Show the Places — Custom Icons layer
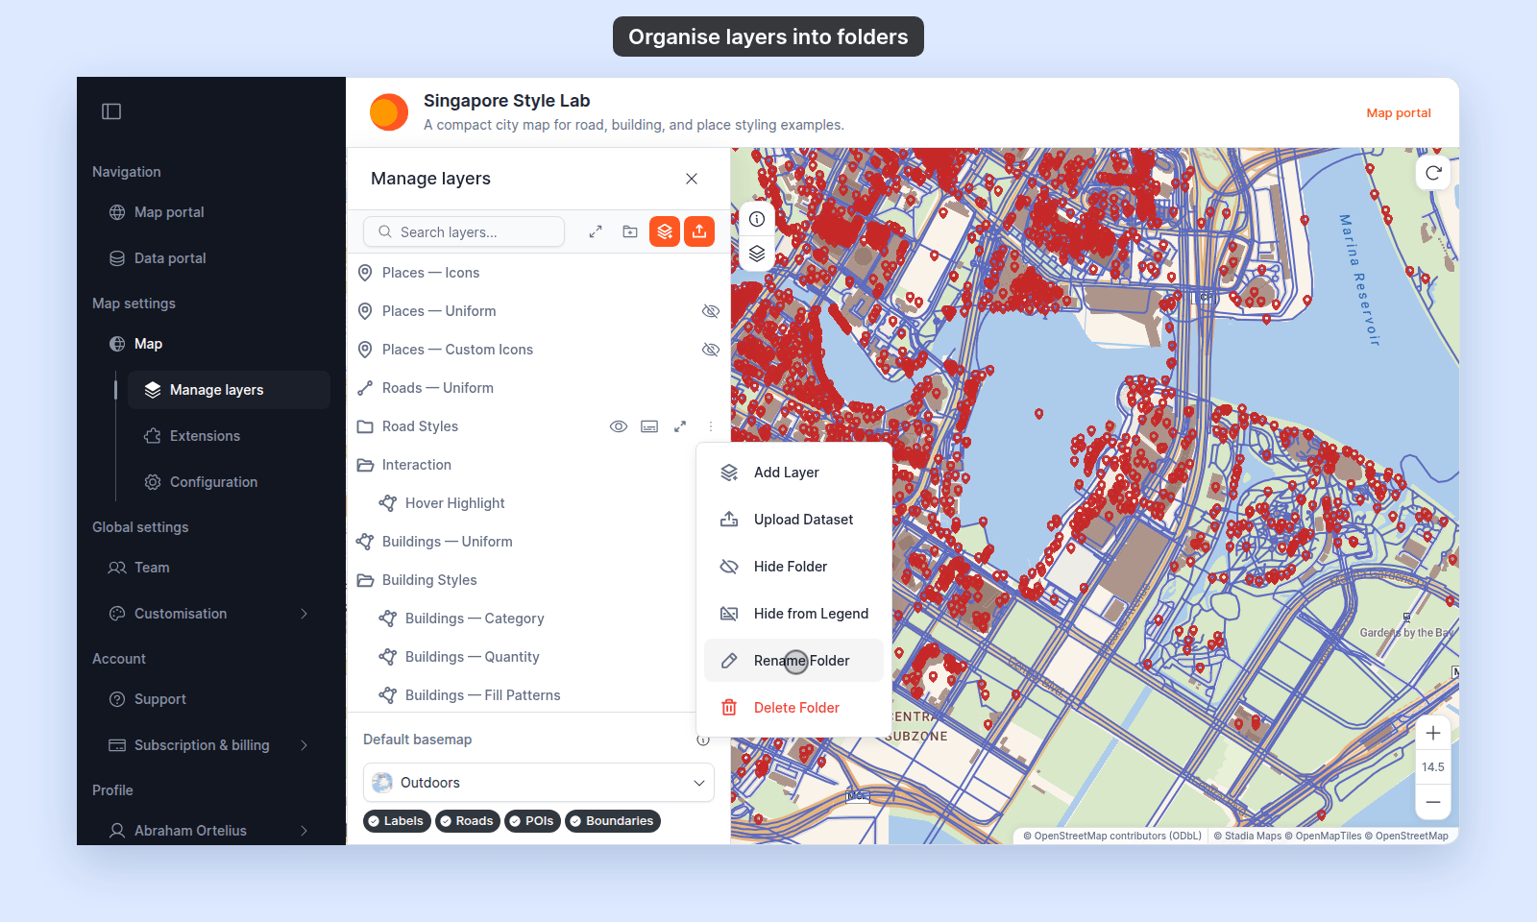 pos(711,350)
